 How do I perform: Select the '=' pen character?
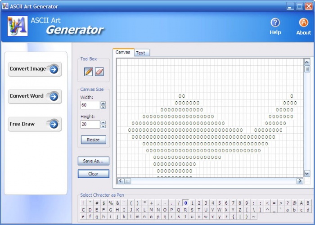(274, 203)
